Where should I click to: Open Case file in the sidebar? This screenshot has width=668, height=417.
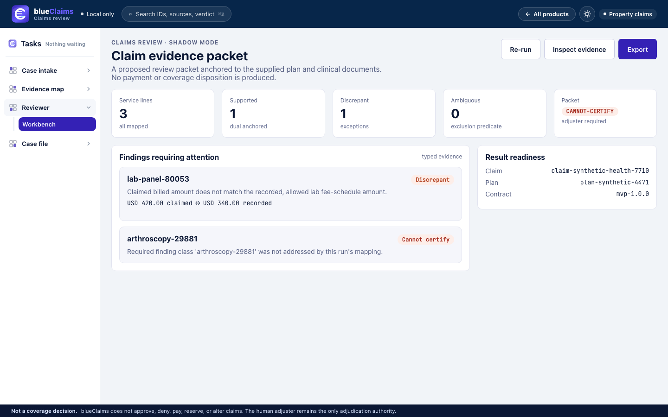tap(50, 144)
